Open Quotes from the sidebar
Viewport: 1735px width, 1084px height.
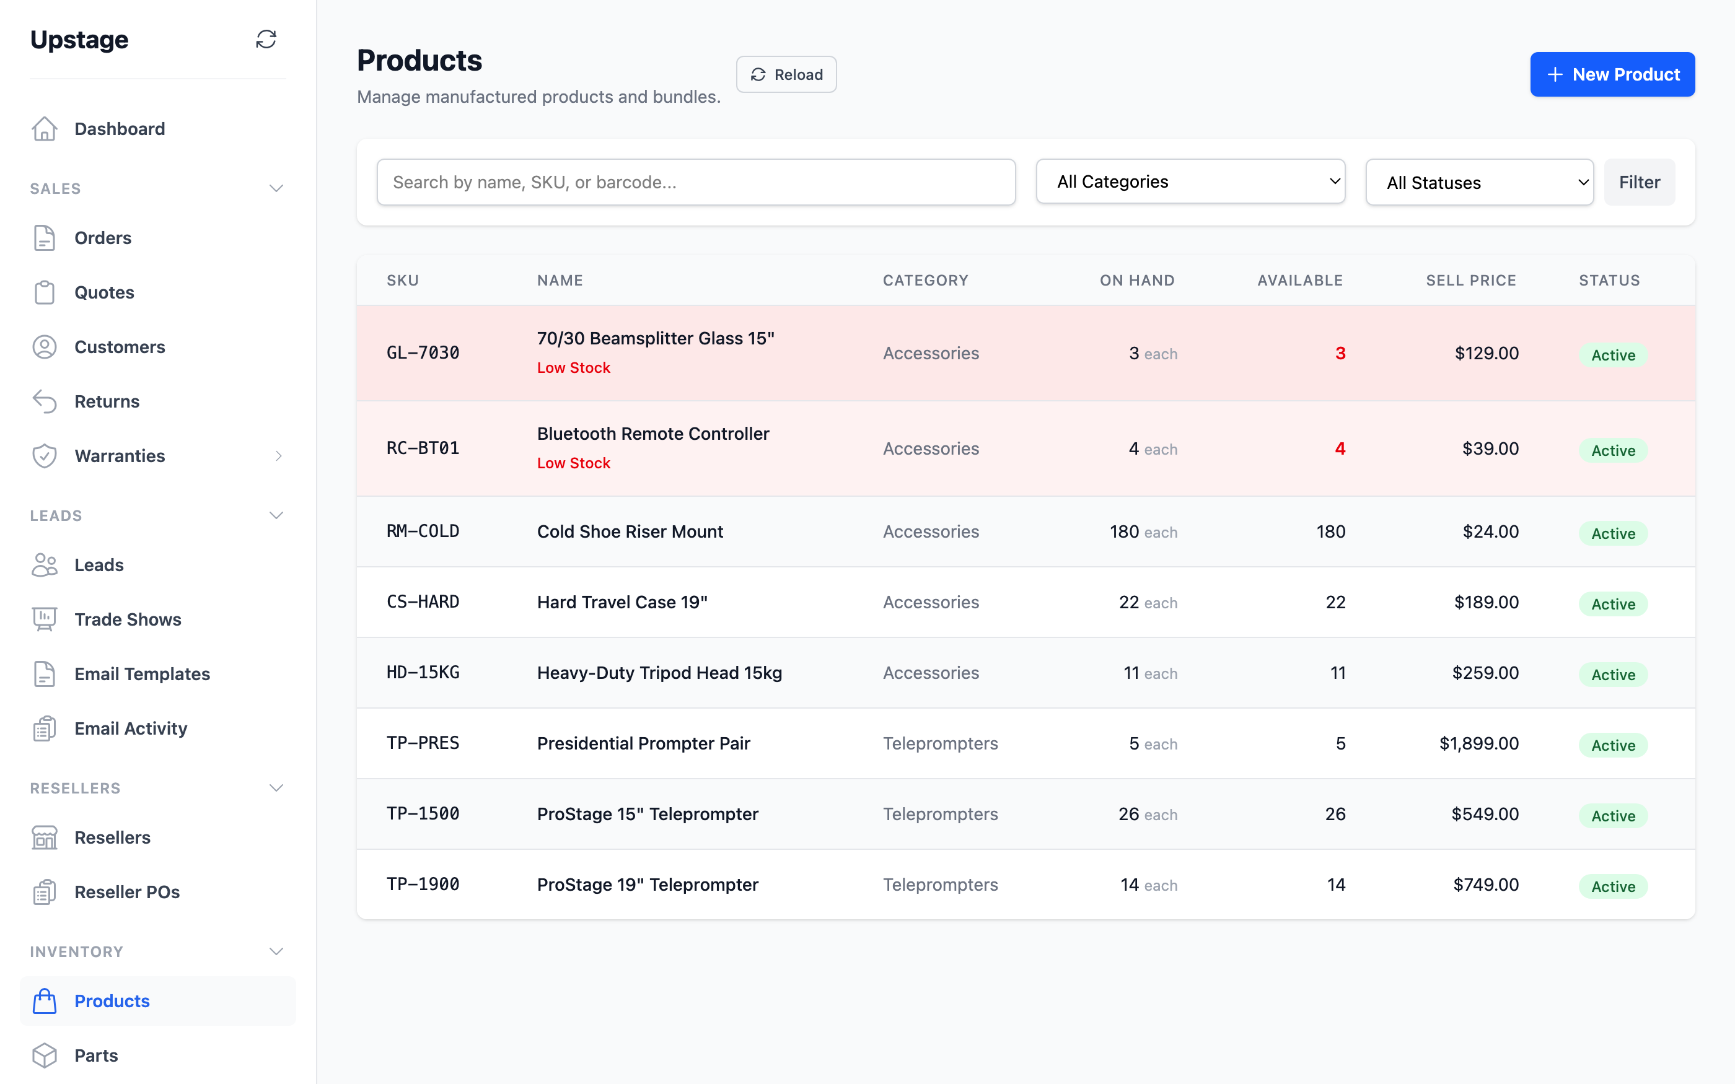click(158, 292)
